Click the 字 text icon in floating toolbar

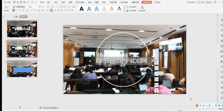156,91
